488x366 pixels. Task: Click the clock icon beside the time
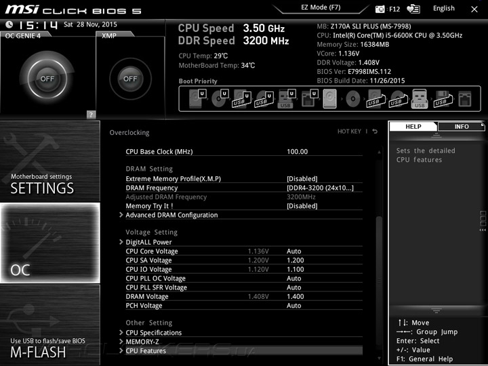click(x=9, y=24)
